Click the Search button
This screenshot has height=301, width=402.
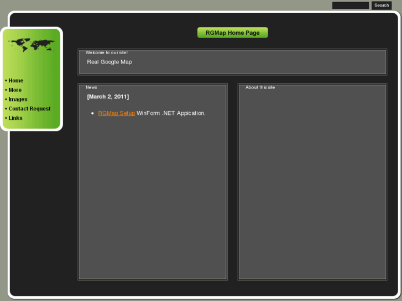pos(382,5)
